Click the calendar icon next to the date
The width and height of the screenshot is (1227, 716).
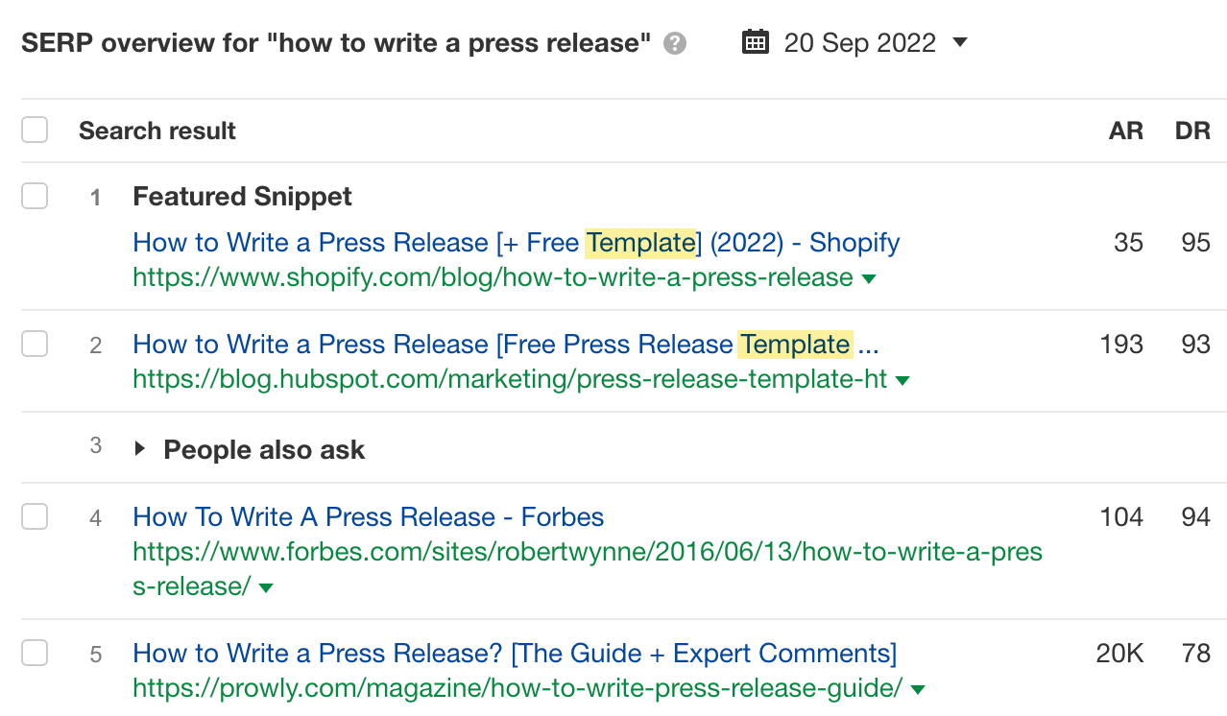point(756,41)
